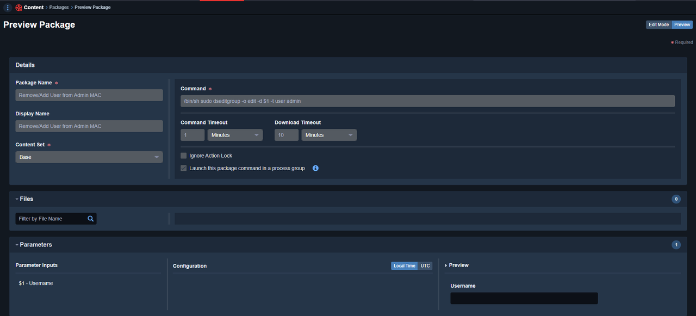Screen dimensions: 696x316
Task: Click the Filter by File Name box
Action: [56, 219]
